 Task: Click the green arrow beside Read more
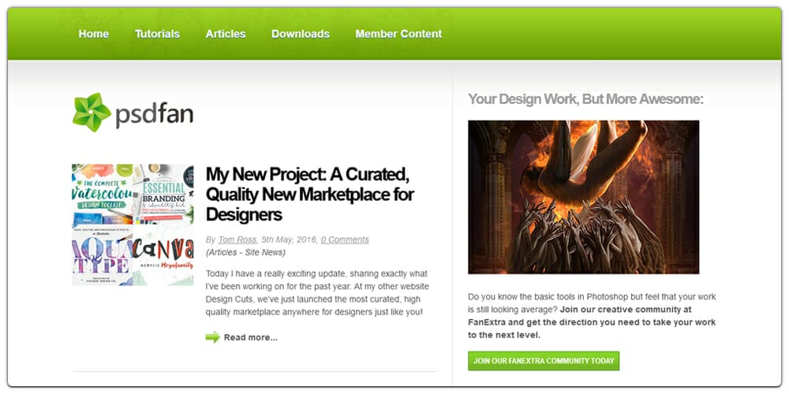[x=212, y=337]
